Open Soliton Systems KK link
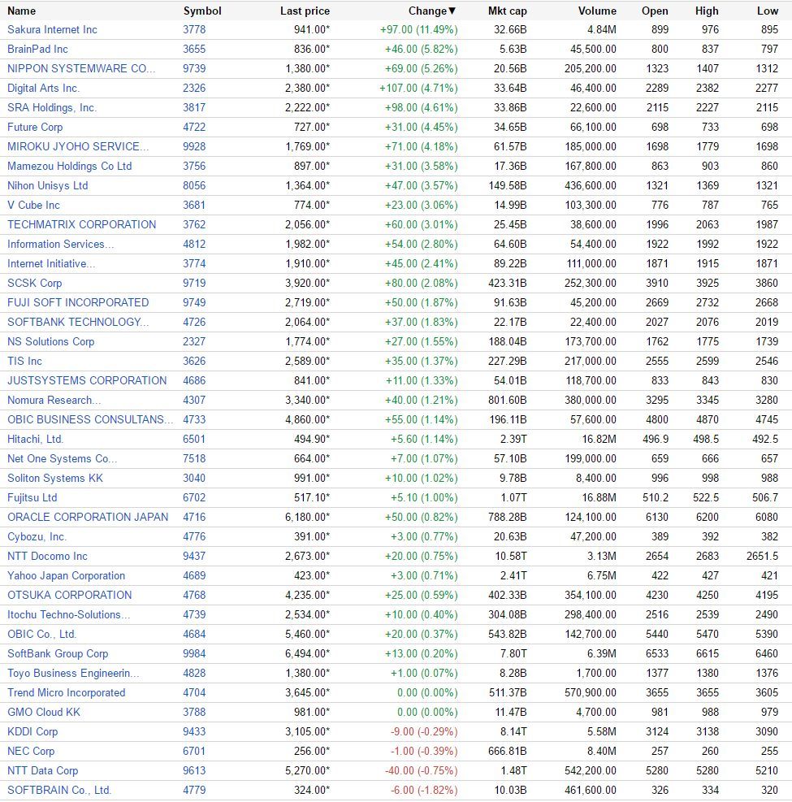Screen dimensions: 792x802 point(54,478)
